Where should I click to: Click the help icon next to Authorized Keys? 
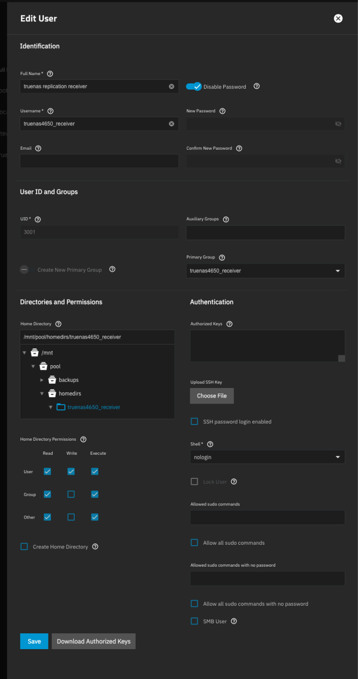point(229,324)
